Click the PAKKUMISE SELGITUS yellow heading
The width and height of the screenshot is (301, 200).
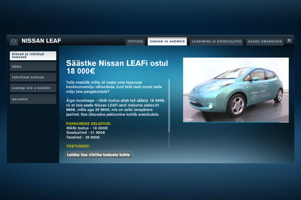pos(88,124)
